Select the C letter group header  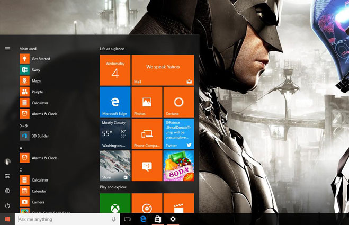click(21, 170)
